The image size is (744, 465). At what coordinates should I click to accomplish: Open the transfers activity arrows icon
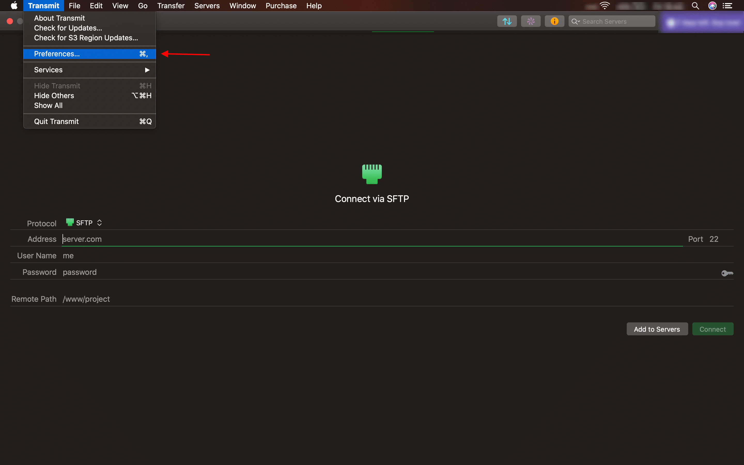click(507, 21)
